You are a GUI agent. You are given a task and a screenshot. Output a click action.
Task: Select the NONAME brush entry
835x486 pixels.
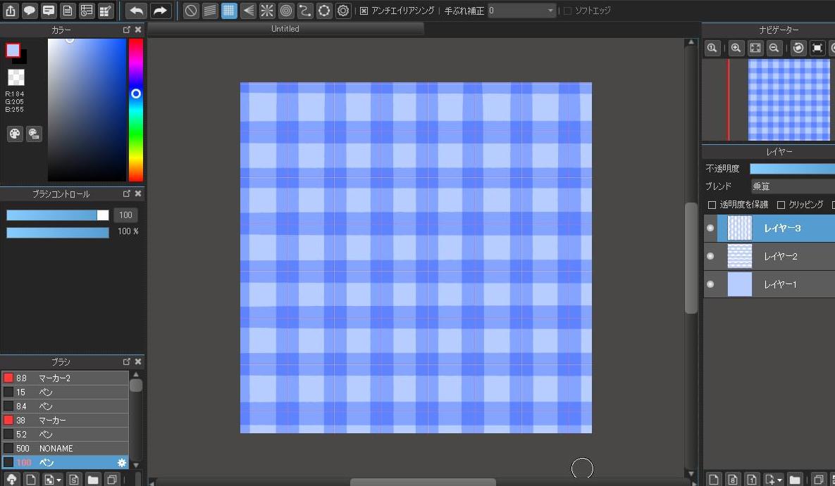[x=65, y=448]
